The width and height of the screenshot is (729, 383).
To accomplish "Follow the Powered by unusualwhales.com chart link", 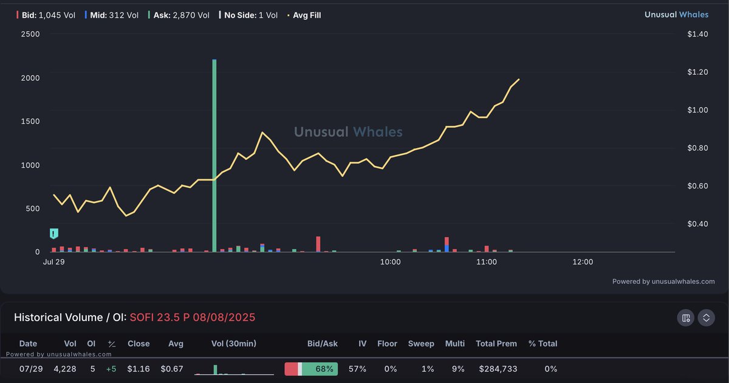I will [x=663, y=281].
